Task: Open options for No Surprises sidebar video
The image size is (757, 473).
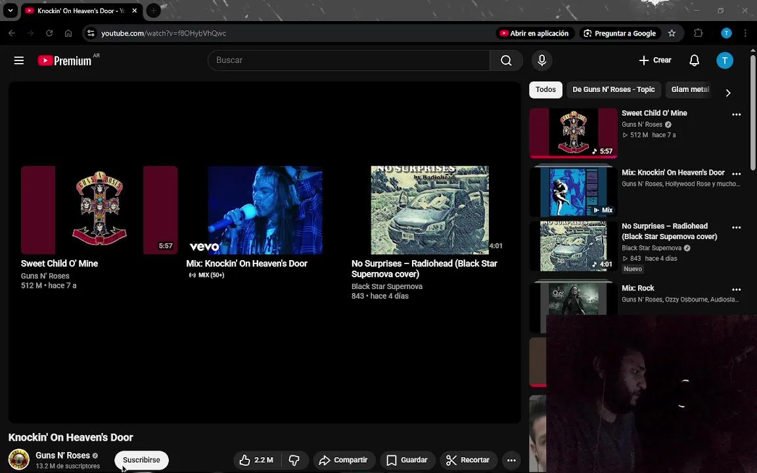Action: click(x=736, y=227)
